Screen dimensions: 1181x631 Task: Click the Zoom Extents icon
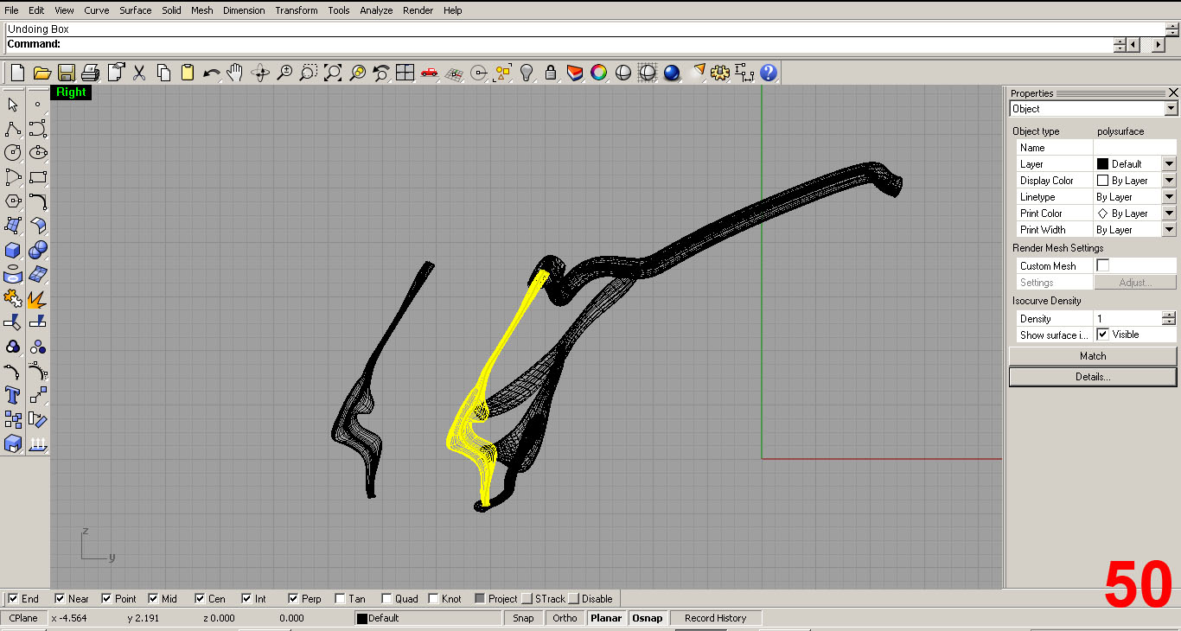[333, 73]
